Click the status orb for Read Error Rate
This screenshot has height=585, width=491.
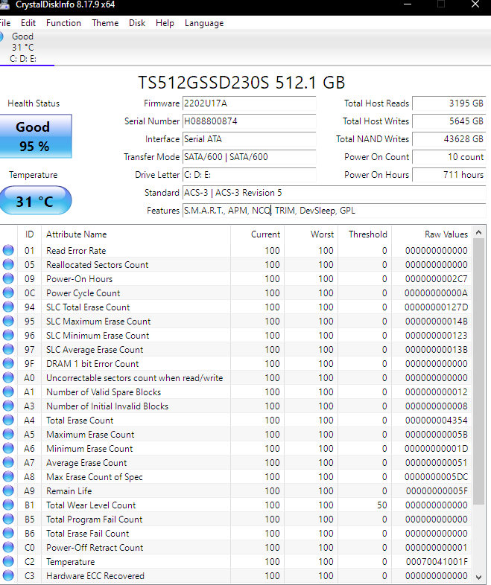pyautogui.click(x=8, y=250)
